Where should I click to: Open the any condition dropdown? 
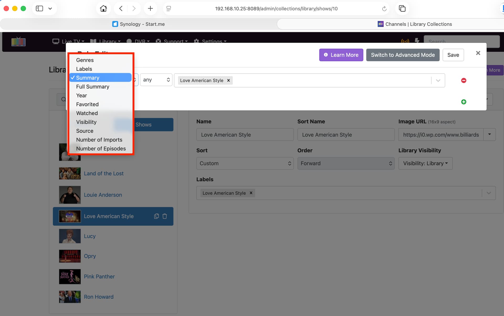pyautogui.click(x=156, y=80)
